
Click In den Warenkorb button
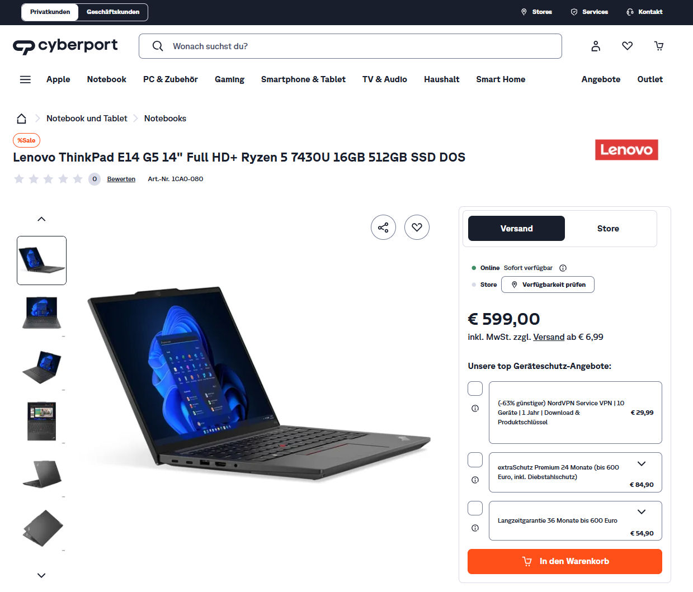tap(565, 561)
